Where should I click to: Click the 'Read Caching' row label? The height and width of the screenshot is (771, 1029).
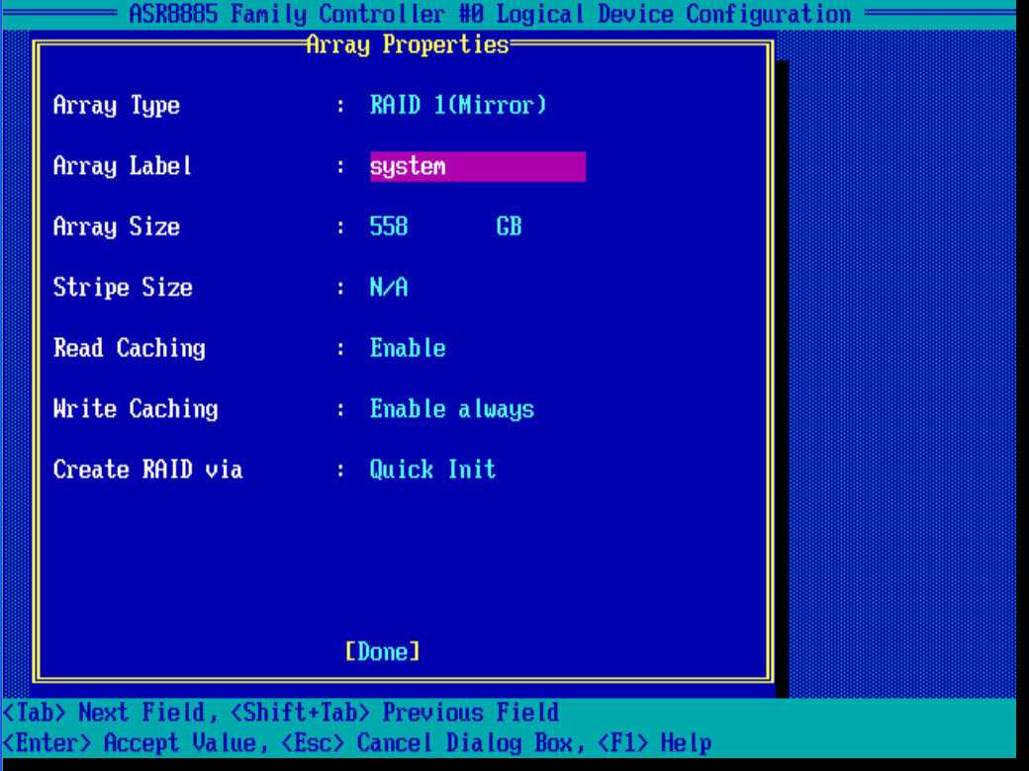[x=129, y=349]
